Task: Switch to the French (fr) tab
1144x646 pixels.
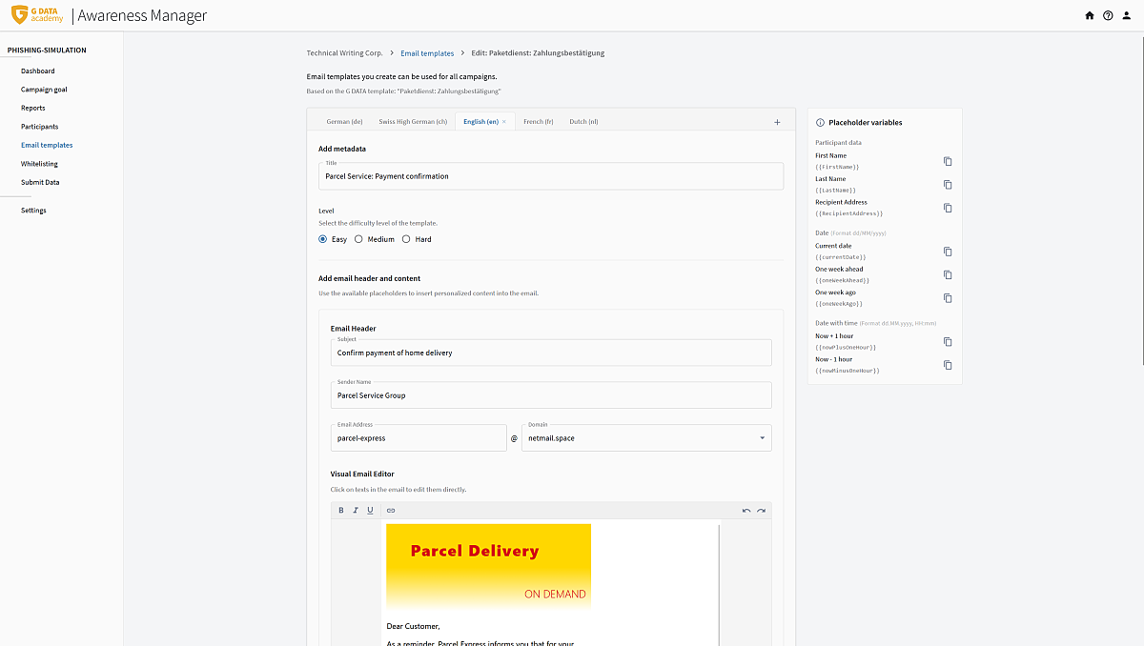Action: [x=539, y=122]
